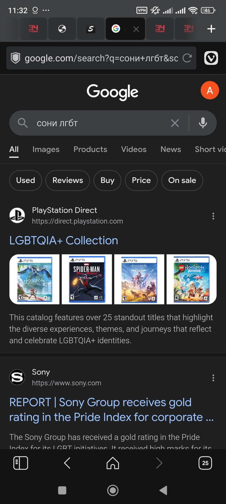The width and height of the screenshot is (226, 504).
Task: Open the Sony Pride Index report link
Action: click(112, 409)
